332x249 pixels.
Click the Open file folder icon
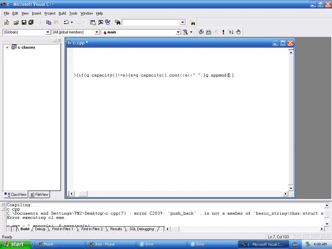point(16,22)
